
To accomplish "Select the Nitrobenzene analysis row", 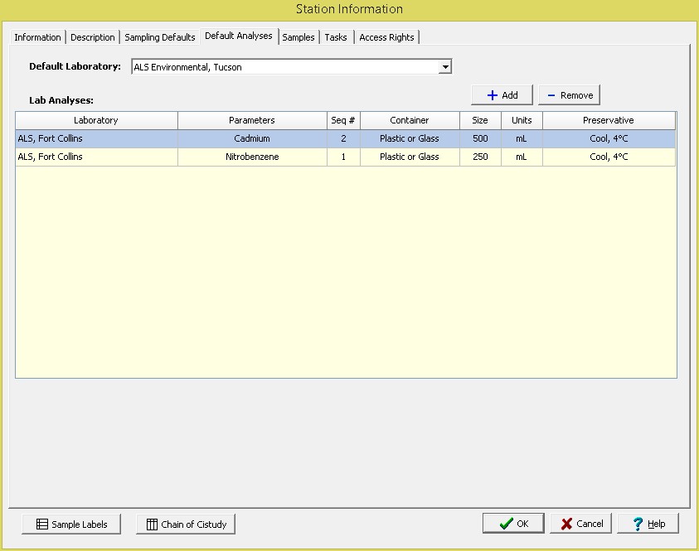I will tap(252, 157).
